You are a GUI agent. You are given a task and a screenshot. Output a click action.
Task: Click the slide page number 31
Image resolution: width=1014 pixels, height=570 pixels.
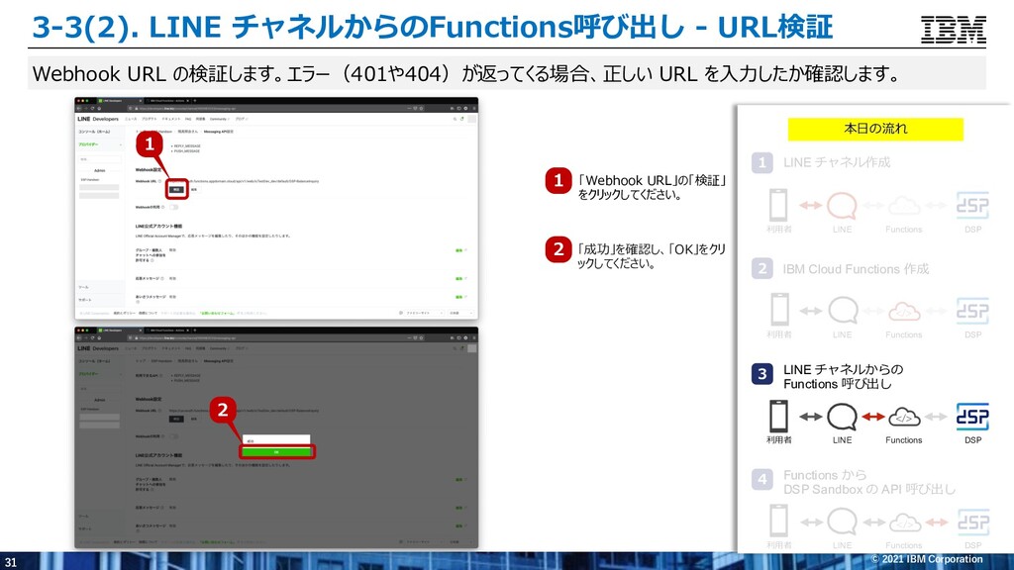tap(10, 562)
